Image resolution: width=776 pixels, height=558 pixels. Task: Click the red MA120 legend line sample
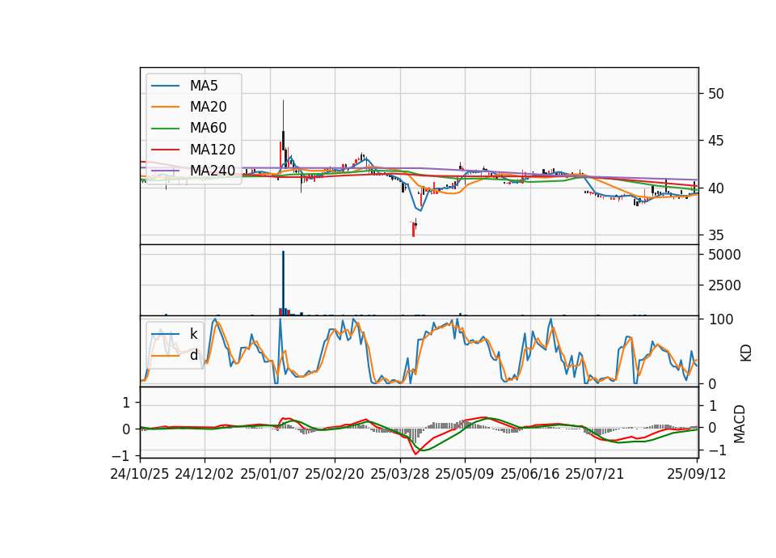click(165, 150)
